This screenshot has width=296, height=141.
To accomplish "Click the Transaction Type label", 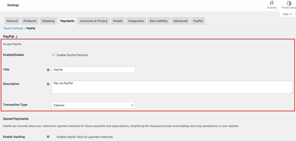I will pyautogui.click(x=15, y=105).
